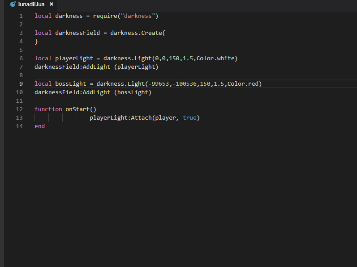This screenshot has height=267, width=357.
Task: Click darkness.Create on line 3
Action: (136, 33)
